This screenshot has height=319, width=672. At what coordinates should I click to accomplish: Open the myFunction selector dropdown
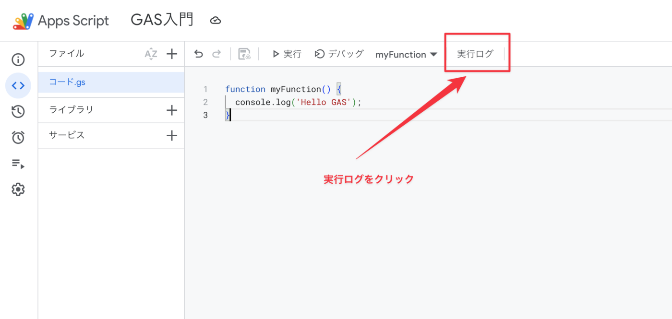pos(406,55)
